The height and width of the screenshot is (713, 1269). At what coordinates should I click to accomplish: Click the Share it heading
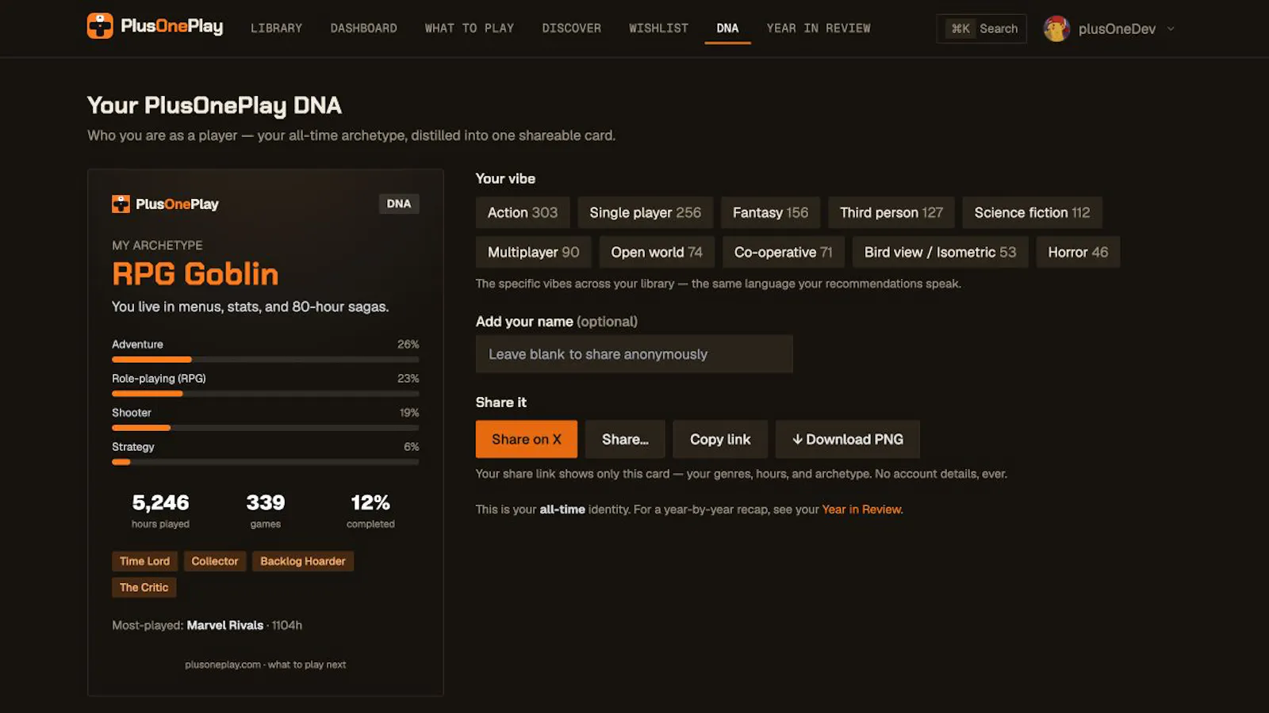[x=500, y=402]
